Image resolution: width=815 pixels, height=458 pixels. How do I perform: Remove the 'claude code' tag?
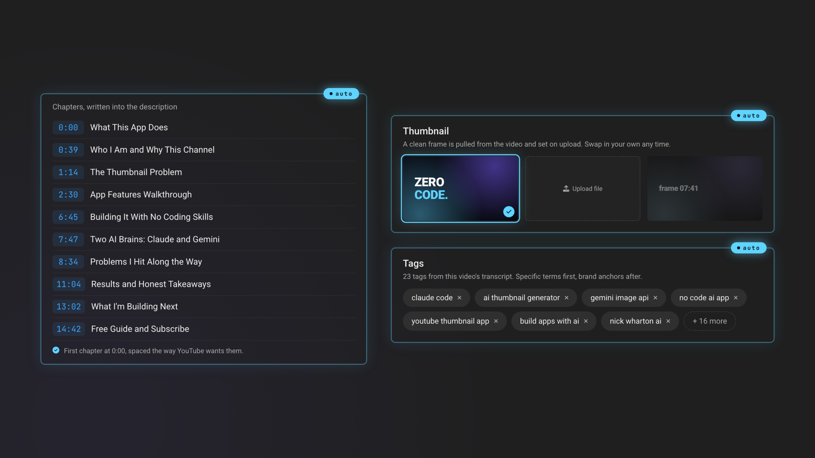[x=459, y=298]
